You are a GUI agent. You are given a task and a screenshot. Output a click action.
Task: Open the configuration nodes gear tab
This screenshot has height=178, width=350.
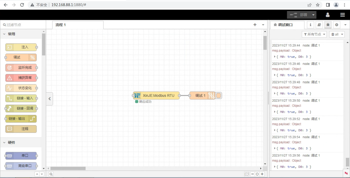pyautogui.click(x=337, y=25)
